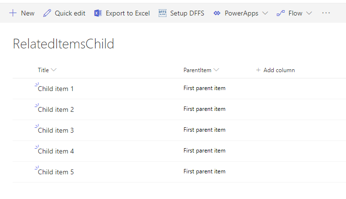Click the Excel icon for export
346x199 pixels.
(x=98, y=13)
